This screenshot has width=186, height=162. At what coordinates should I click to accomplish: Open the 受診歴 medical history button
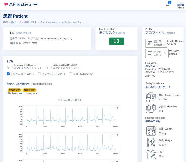pos(156,43)
